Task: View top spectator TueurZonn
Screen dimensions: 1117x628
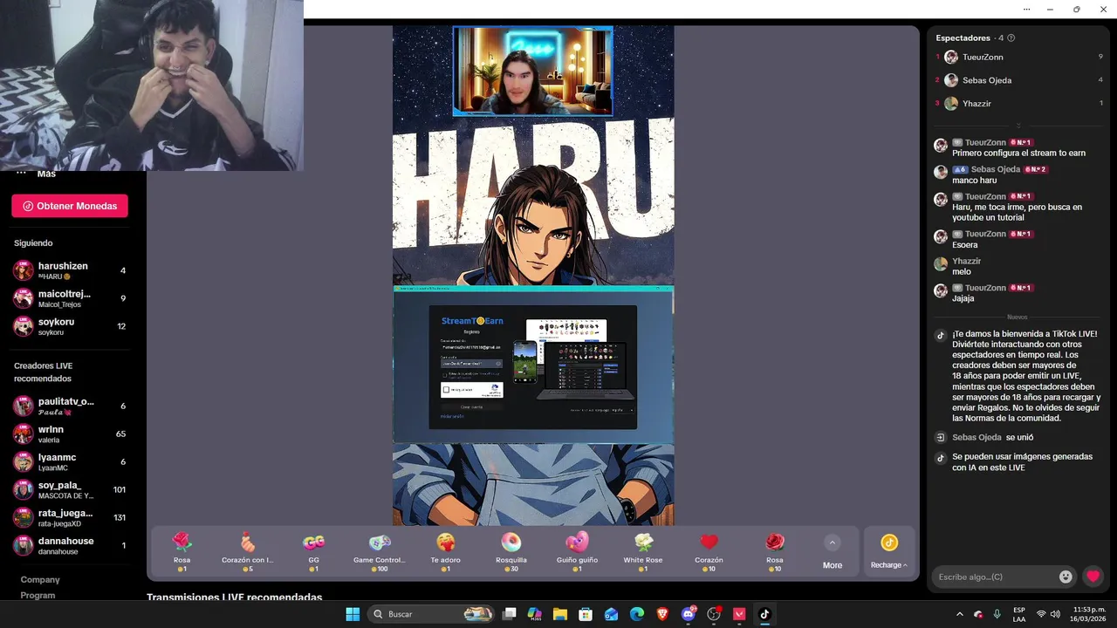Action: tap(1019, 57)
